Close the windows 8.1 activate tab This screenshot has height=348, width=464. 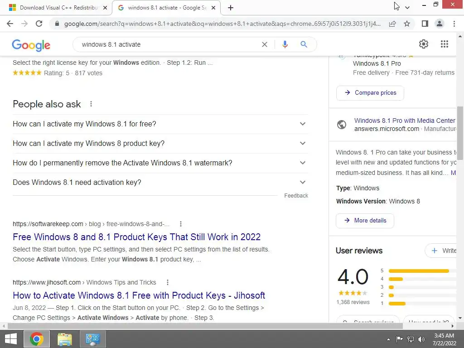click(x=213, y=8)
